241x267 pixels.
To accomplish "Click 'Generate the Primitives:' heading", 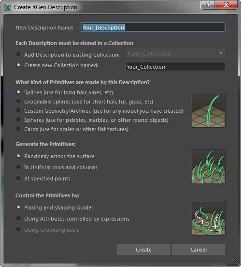I will [x=45, y=145].
